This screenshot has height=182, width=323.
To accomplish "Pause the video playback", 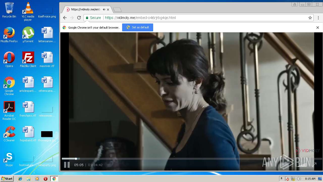I will (x=67, y=165).
